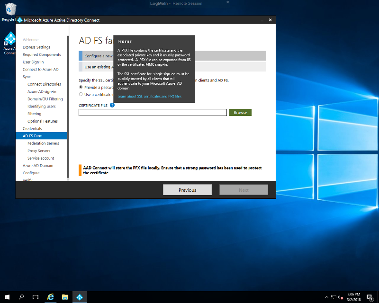Launch Internet Explorer from taskbar
Viewport: 379px width, 303px height.
pyautogui.click(x=51, y=297)
